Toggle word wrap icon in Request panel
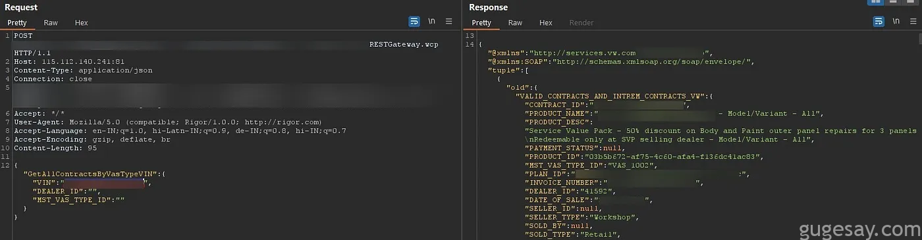Image resolution: width=922 pixels, height=240 pixels. [x=414, y=22]
